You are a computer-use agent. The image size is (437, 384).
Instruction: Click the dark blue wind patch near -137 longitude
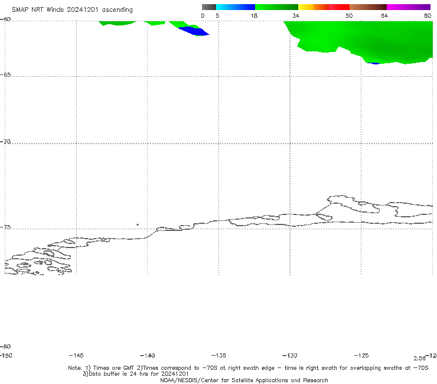click(x=194, y=31)
